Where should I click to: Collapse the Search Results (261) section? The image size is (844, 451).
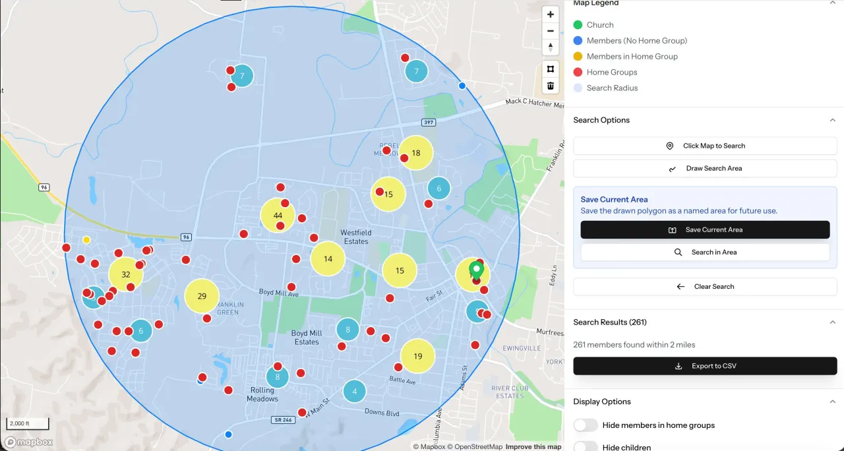pyautogui.click(x=832, y=322)
